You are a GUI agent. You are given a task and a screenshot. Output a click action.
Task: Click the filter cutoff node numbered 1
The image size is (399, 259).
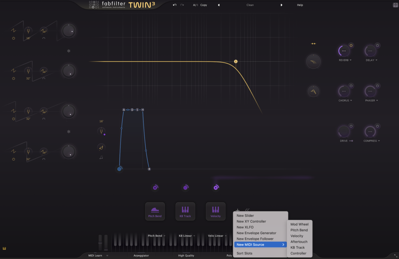click(x=236, y=62)
